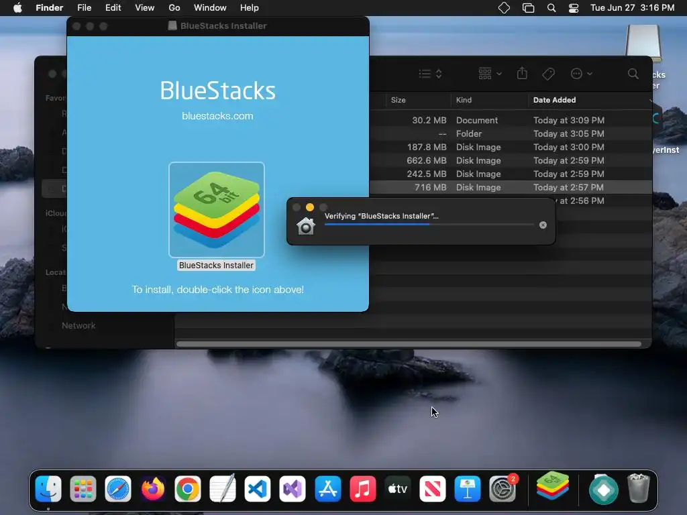Select the mounted disk icon on desktop
This screenshot has height=515, width=687.
pyautogui.click(x=643, y=43)
